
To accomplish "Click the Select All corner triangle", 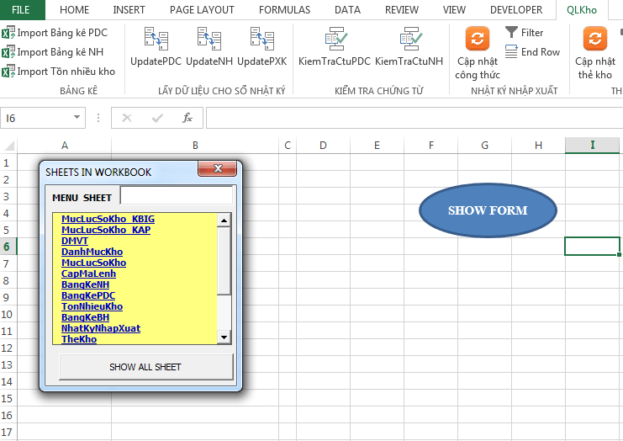I will [x=8, y=146].
